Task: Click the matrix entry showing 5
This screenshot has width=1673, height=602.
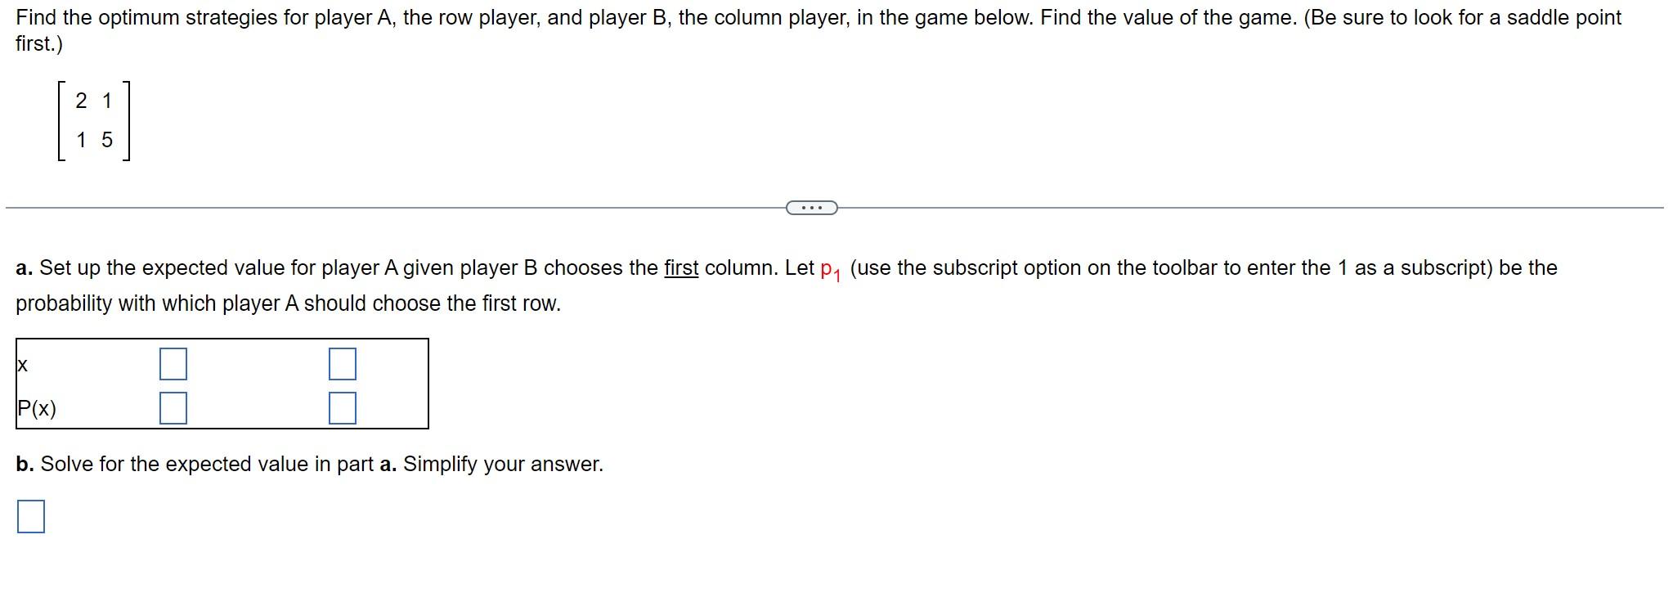Action: [x=107, y=139]
